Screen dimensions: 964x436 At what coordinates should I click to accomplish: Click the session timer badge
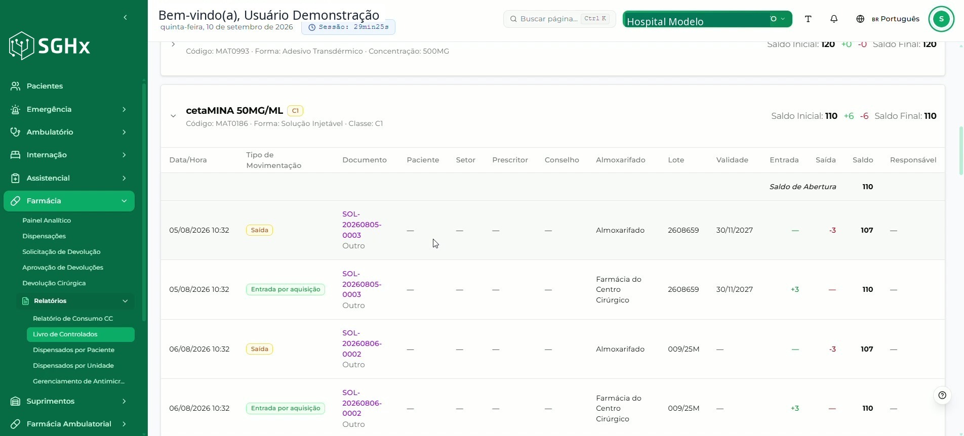tap(348, 27)
